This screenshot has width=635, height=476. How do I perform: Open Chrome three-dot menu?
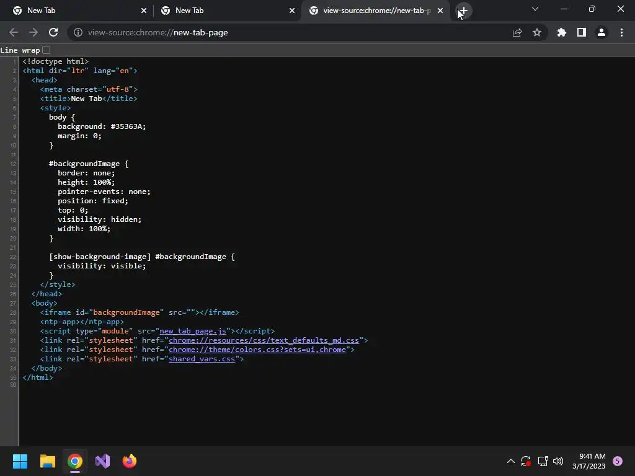click(x=621, y=32)
